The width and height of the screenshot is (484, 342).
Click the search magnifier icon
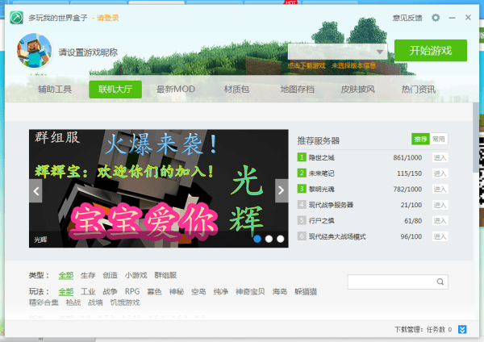pos(440,282)
